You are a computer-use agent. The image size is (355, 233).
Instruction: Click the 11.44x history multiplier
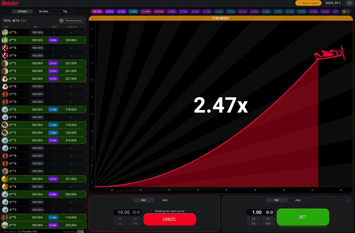[x=146, y=12]
